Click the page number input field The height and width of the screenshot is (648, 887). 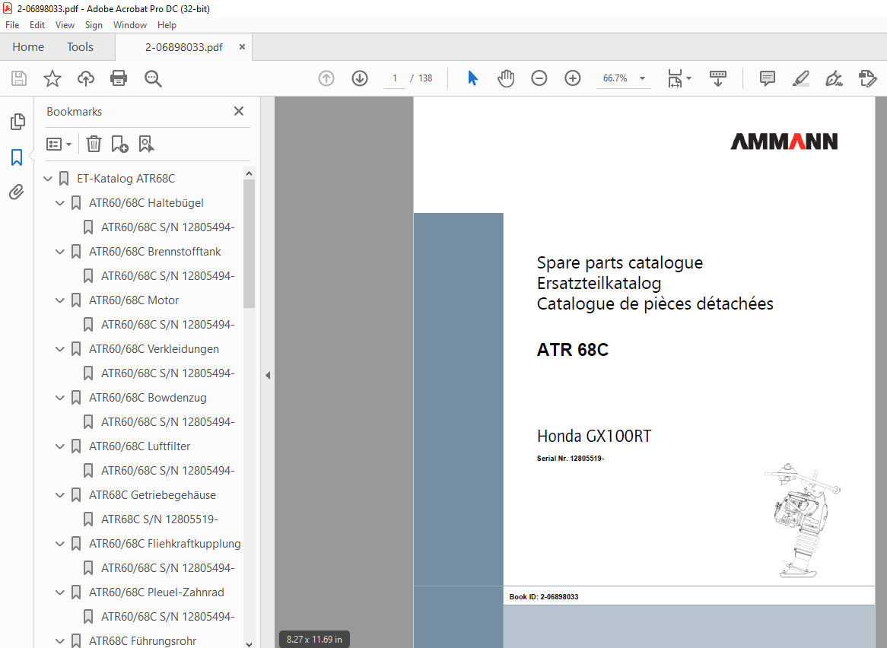click(395, 78)
